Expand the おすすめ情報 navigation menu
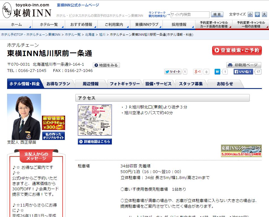 81,25
